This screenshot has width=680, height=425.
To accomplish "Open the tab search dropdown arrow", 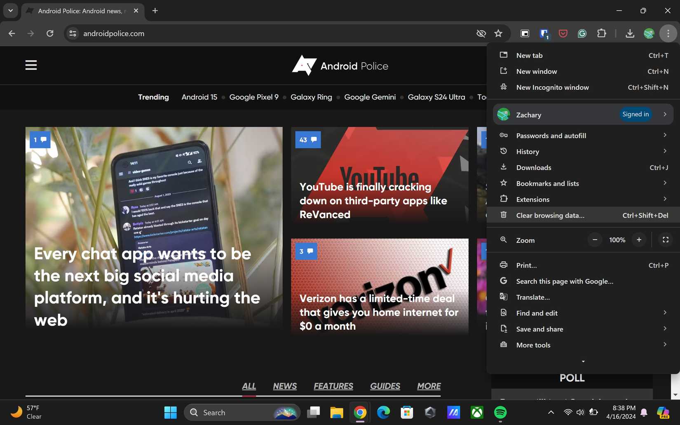I will coord(10,11).
